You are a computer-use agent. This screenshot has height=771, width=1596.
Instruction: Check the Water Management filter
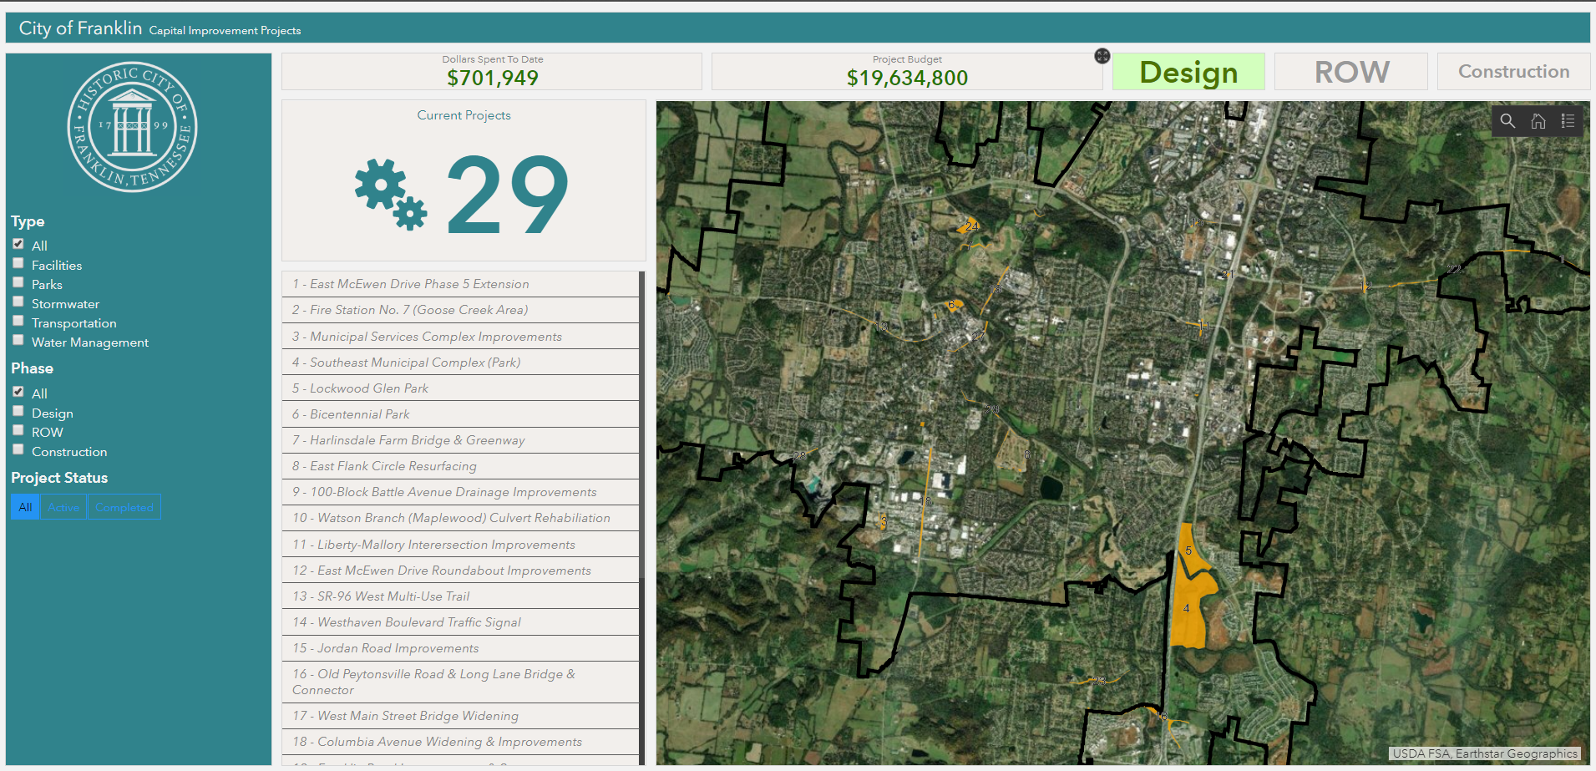(x=18, y=341)
